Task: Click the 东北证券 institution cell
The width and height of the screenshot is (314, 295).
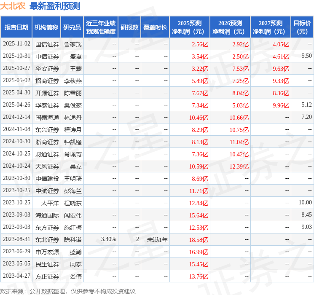Action: point(47,240)
